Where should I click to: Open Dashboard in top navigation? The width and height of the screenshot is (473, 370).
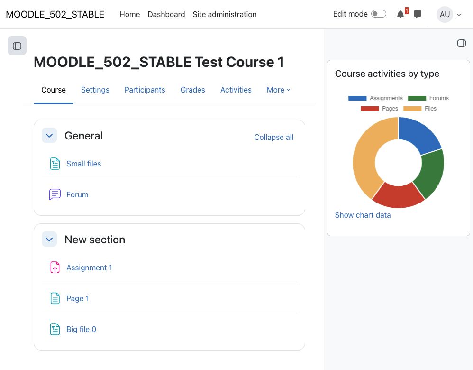pyautogui.click(x=166, y=14)
